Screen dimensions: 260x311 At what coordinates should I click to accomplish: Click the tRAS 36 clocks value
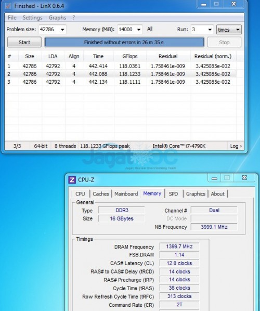click(x=179, y=288)
